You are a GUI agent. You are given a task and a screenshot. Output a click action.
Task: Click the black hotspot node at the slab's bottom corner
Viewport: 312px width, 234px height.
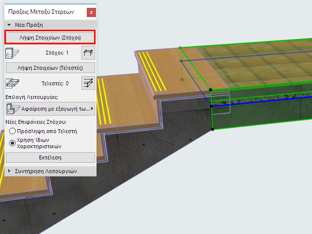click(213, 129)
